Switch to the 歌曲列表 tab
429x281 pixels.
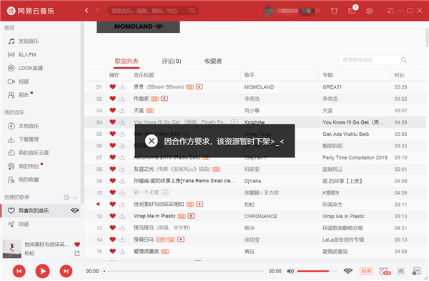tap(127, 61)
